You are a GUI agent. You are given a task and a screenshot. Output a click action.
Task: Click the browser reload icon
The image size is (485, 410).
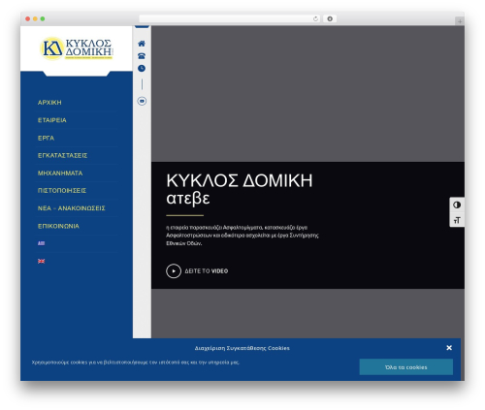pyautogui.click(x=315, y=18)
